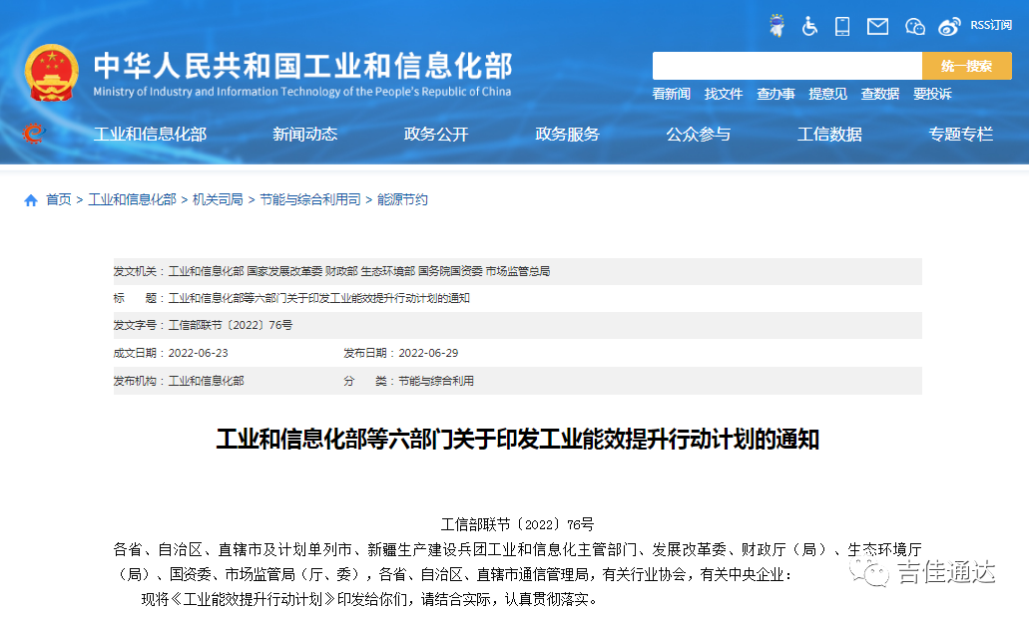Screen dimensions: 1029x617
Task: Click the national emblem logo of MIIT
Action: pyautogui.click(x=49, y=70)
